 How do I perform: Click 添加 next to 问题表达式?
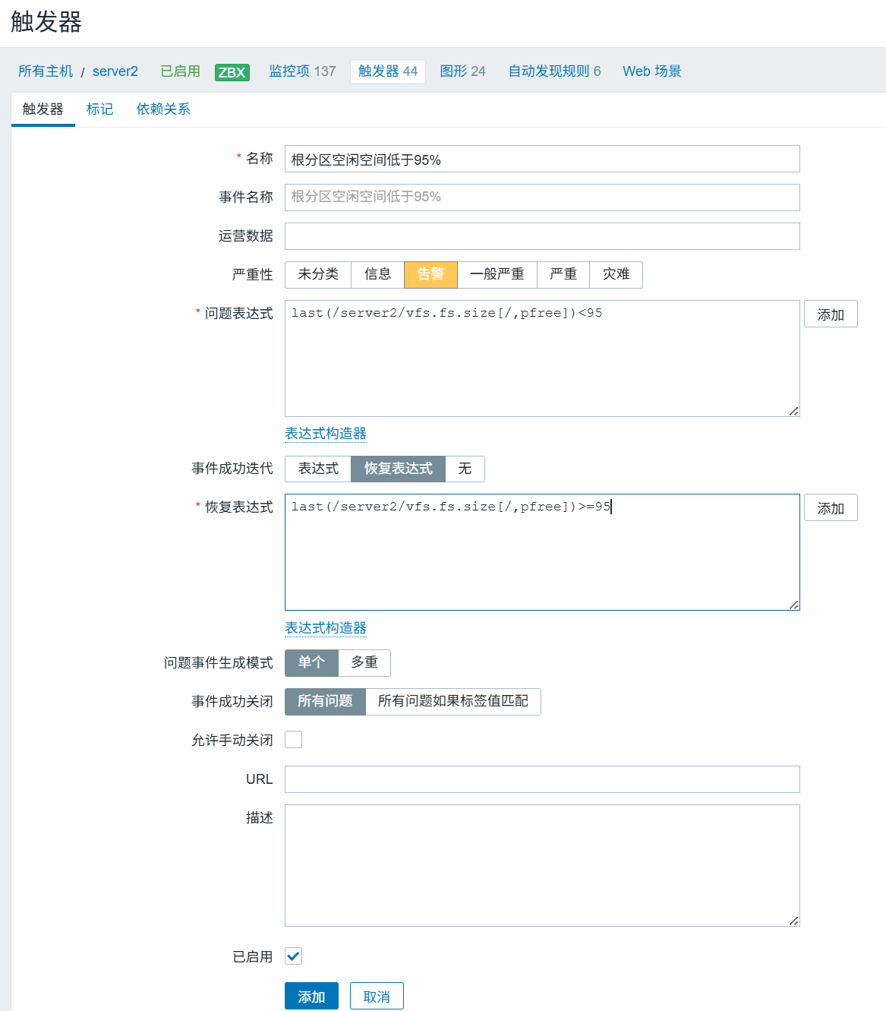coord(831,314)
